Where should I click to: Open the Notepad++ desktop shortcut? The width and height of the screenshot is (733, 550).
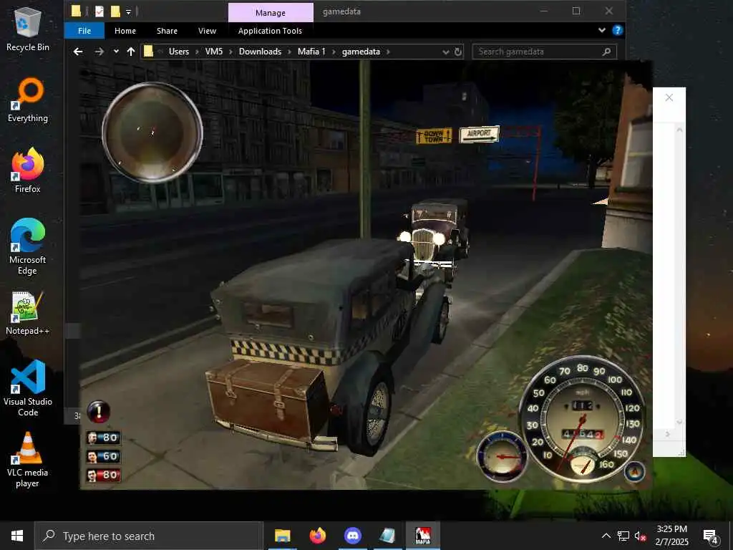click(28, 314)
